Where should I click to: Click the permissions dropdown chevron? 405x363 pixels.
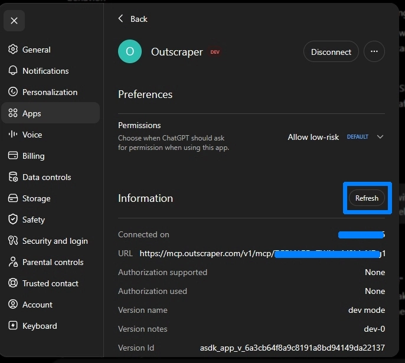point(380,137)
